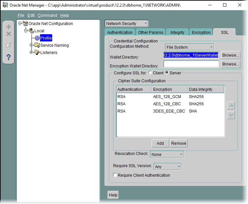Switch to the Authentication tab
248x204 pixels.
pyautogui.click(x=120, y=32)
